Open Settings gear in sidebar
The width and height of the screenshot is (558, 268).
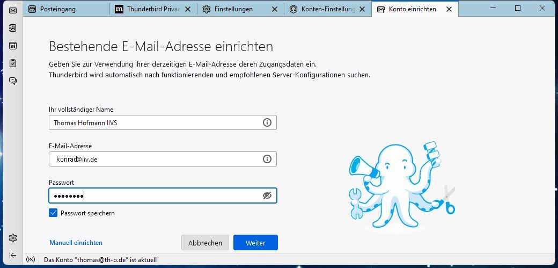point(13,238)
